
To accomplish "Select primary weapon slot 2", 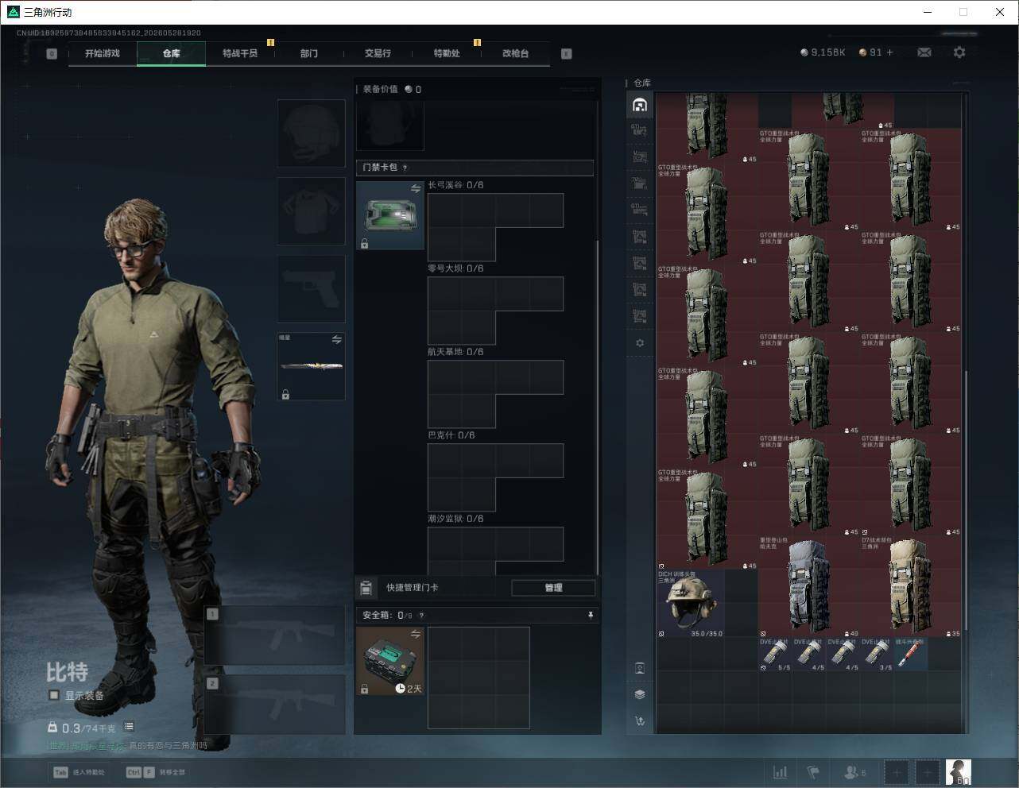I will coord(274,705).
